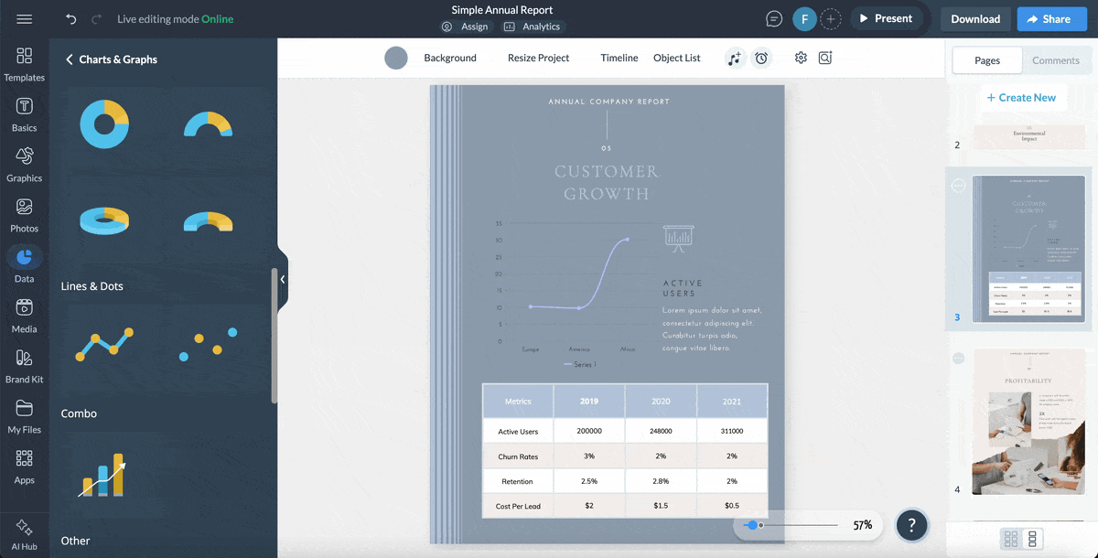Switch to the Data panel

coord(24,265)
